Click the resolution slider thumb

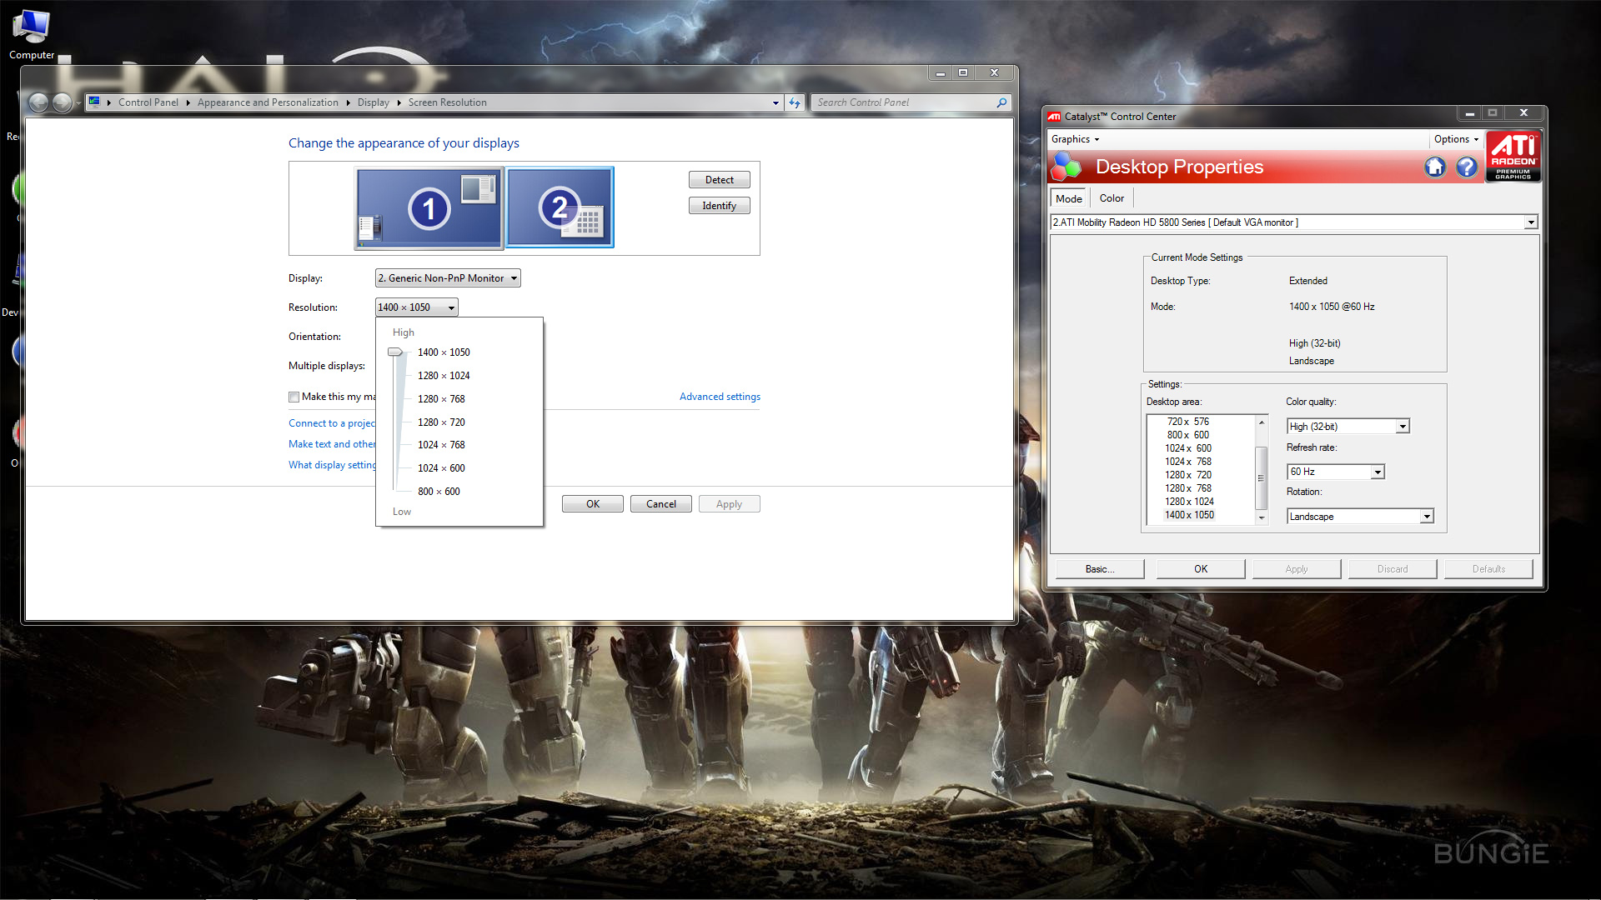[x=395, y=352]
